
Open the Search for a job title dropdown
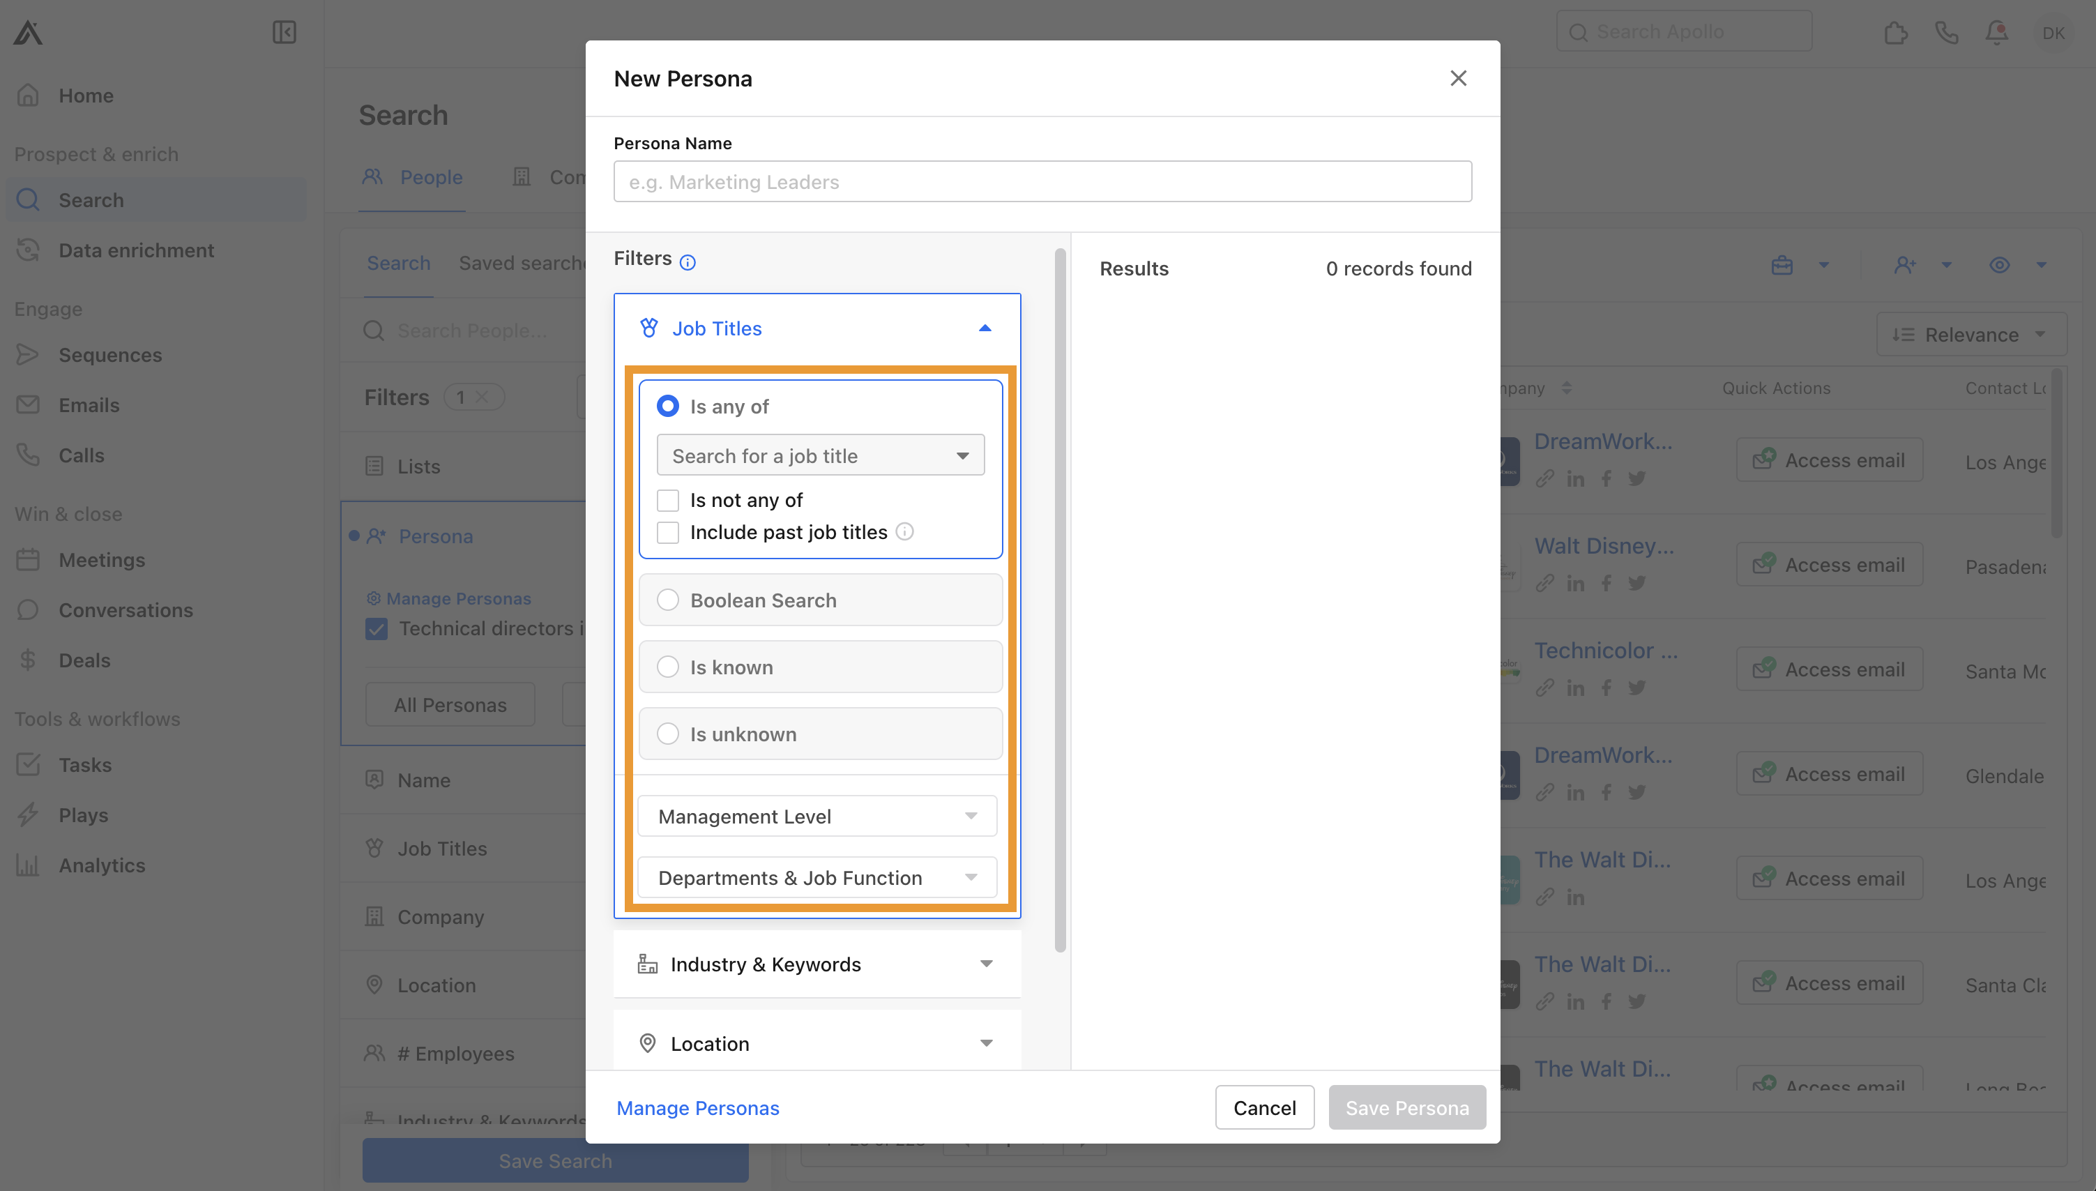pos(820,455)
